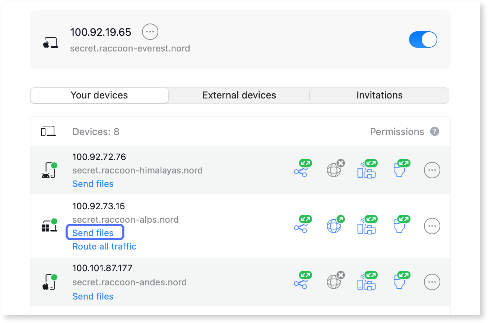Switch to the External devices tab

pos(239,95)
